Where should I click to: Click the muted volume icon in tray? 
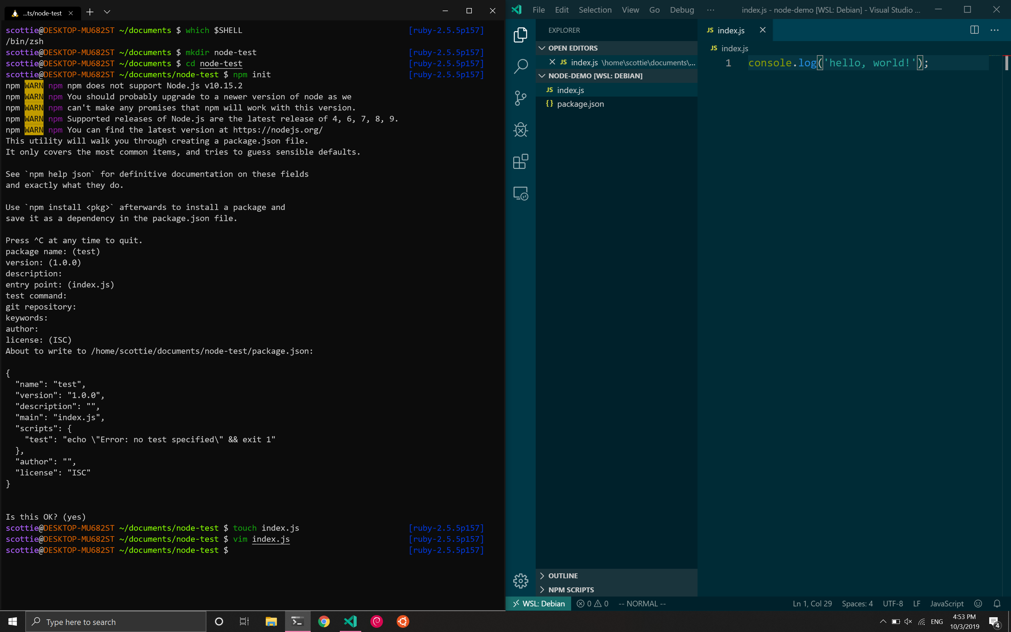tap(908, 621)
